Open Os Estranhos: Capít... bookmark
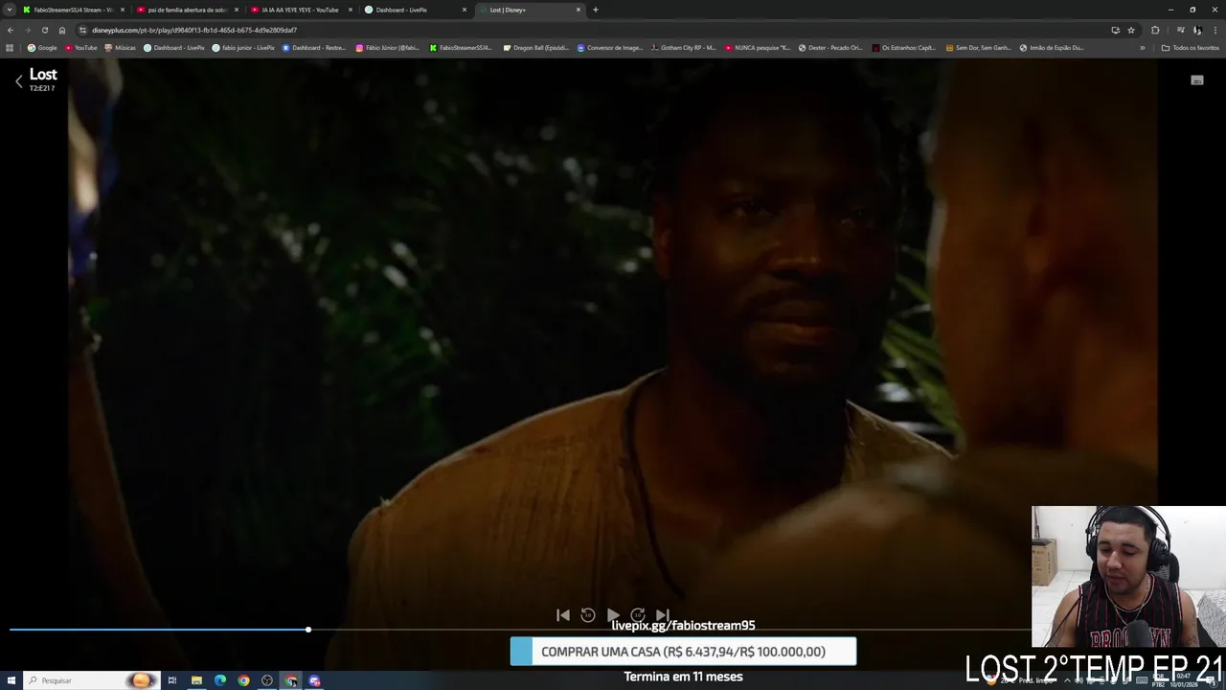The height and width of the screenshot is (690, 1226). (904, 48)
